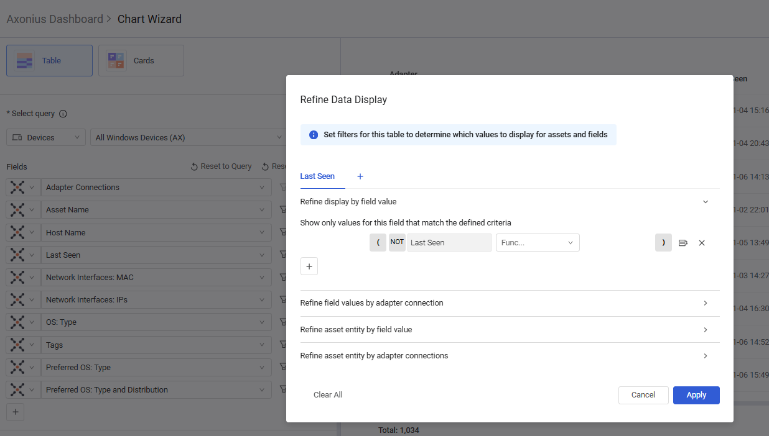Screen dimensions: 769x436
Task: Click adapter icon beside Tags field
Action: tap(17, 345)
